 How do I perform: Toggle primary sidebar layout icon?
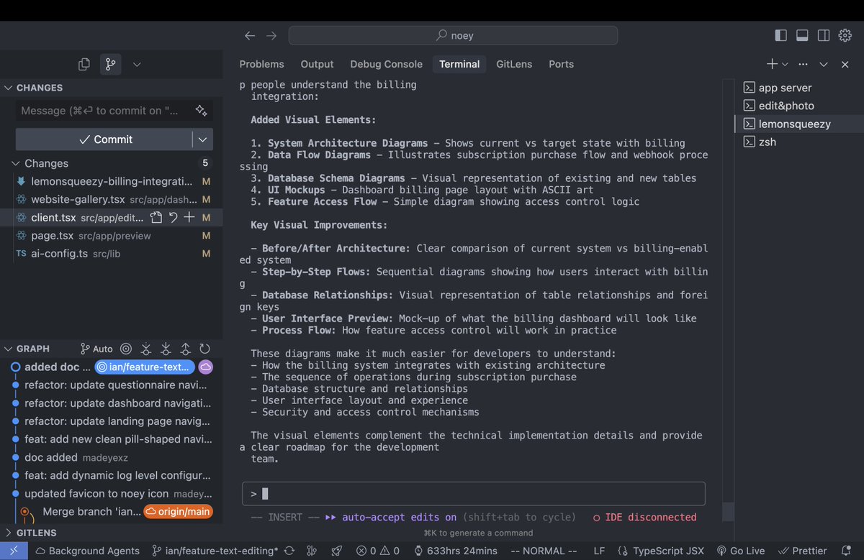(x=780, y=35)
